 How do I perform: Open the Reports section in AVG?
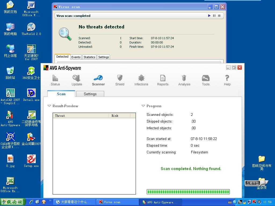click(163, 80)
